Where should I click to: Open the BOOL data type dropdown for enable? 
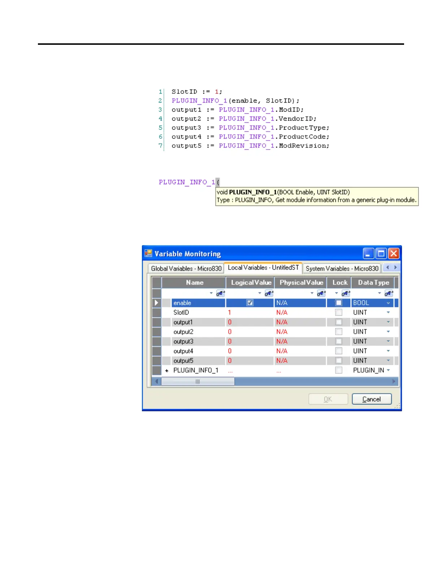pyautogui.click(x=388, y=303)
